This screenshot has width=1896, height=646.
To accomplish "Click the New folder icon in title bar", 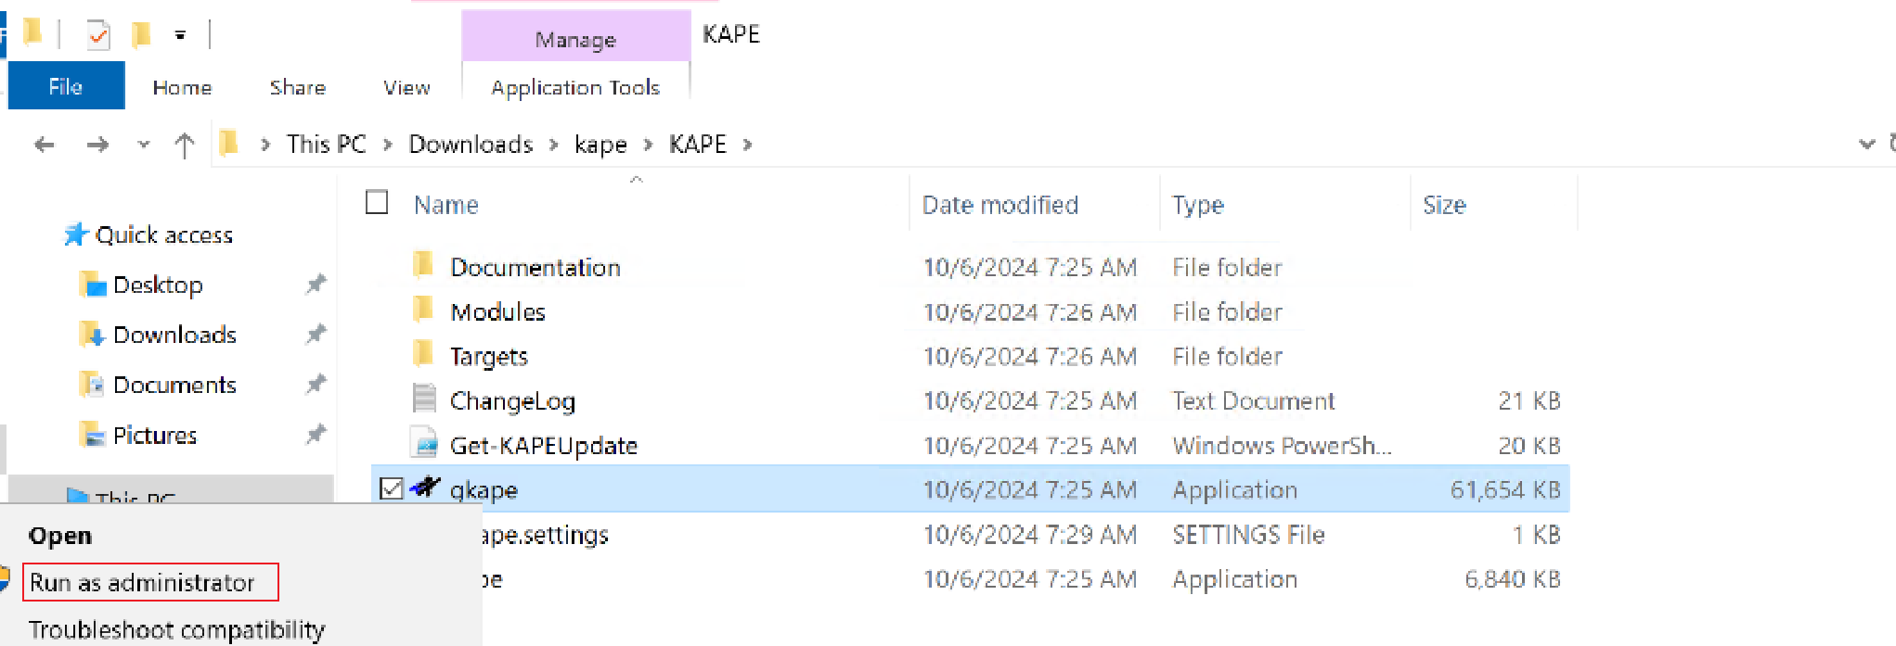I will 141,35.
